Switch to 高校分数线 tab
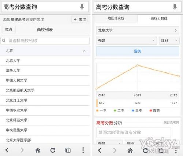The width and height of the screenshot is (183, 156). click(x=159, y=18)
